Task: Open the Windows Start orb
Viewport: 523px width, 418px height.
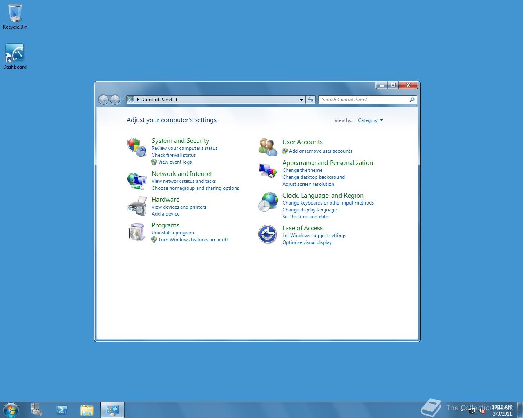Action: (x=11, y=410)
